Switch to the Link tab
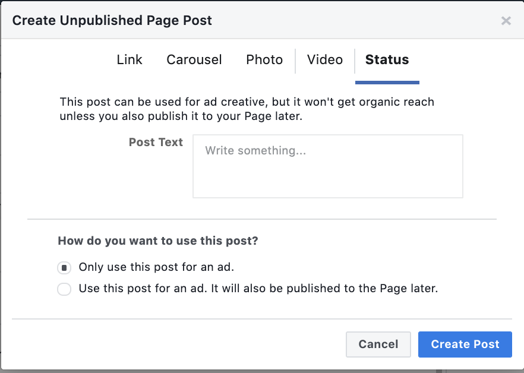524x373 pixels. click(129, 59)
